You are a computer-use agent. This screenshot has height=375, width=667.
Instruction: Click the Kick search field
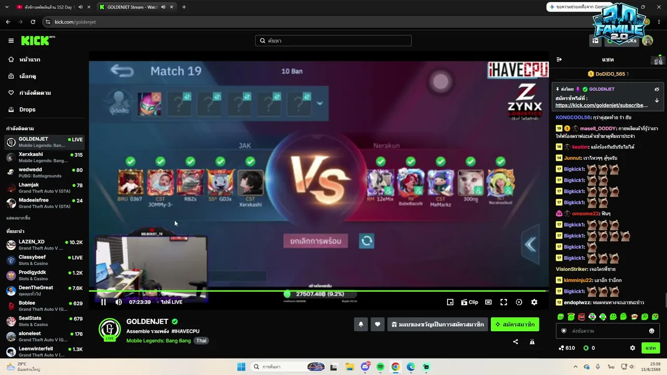pyautogui.click(x=333, y=41)
